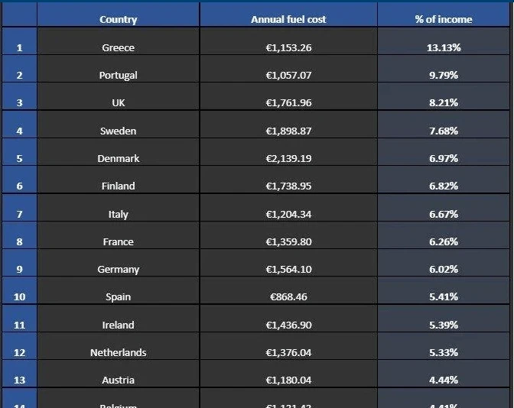This screenshot has height=408, width=514.
Task: Click the Annual fuel cost header
Action: [288, 19]
